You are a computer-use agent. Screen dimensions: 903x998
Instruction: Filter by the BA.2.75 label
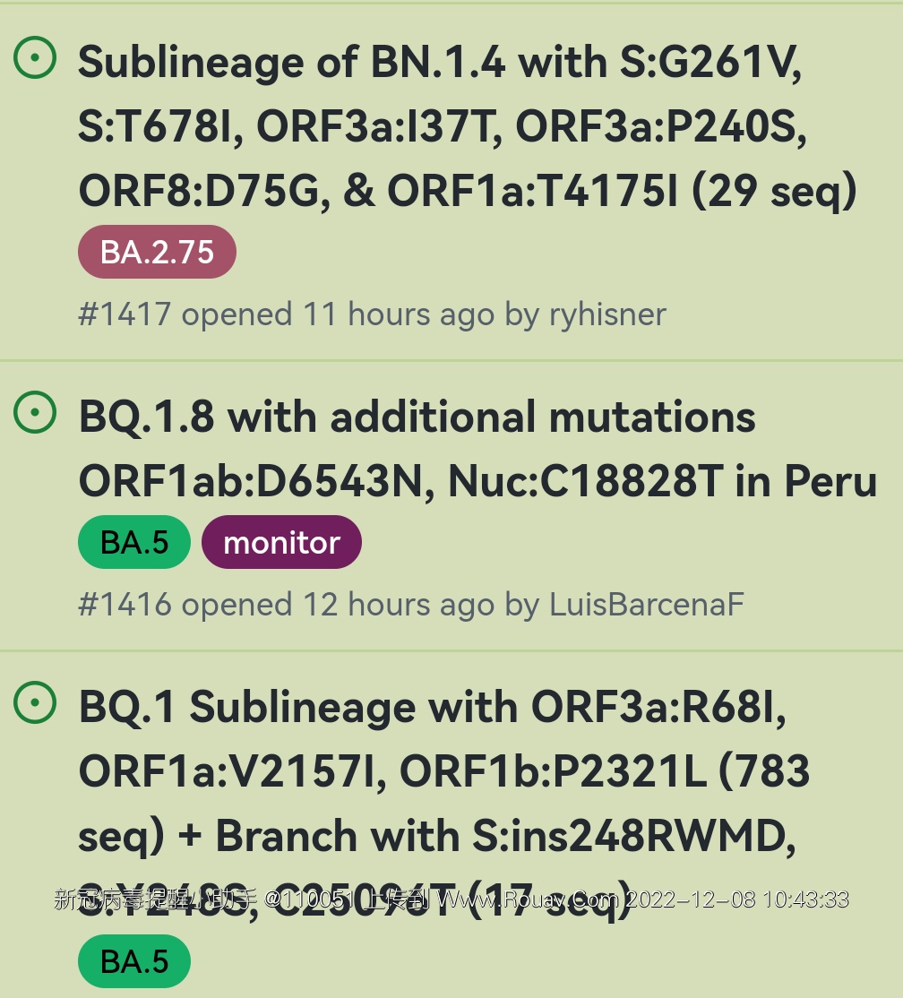point(157,252)
